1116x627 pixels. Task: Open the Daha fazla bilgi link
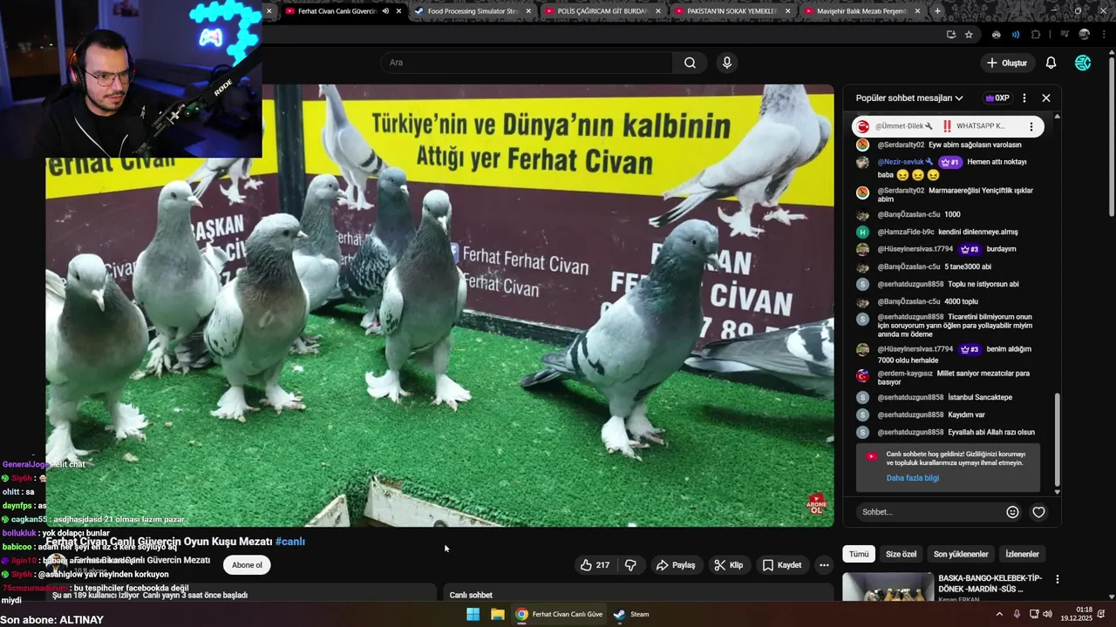pyautogui.click(x=913, y=478)
